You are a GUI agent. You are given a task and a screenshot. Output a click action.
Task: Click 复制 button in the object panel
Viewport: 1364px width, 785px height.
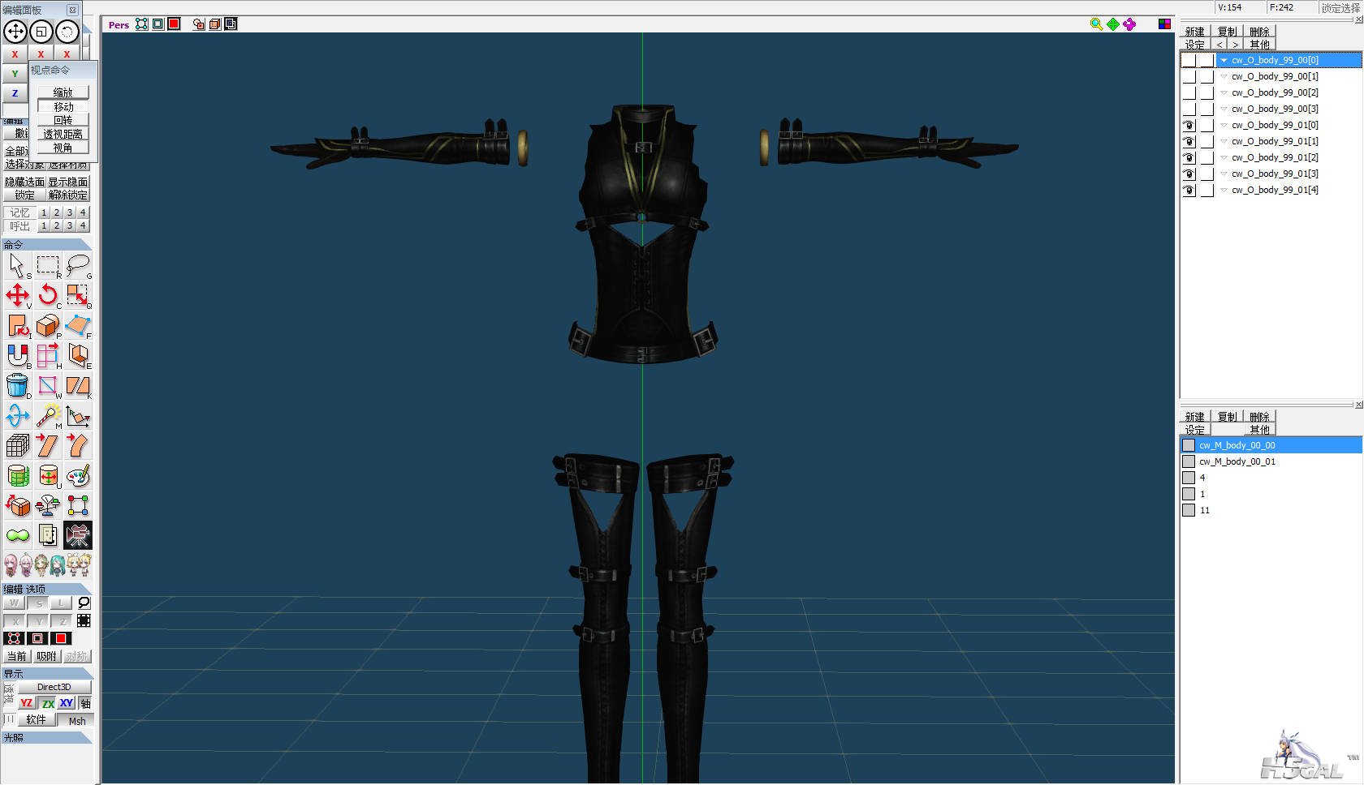click(1227, 32)
